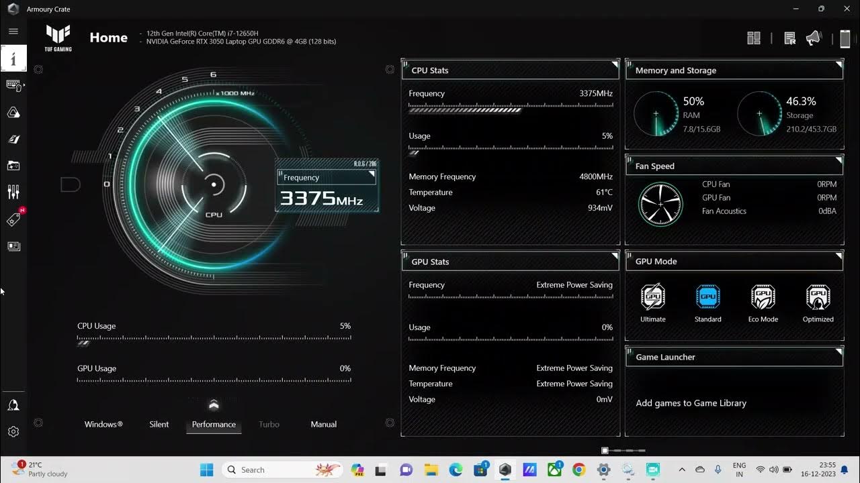Select Windows operating mode
Viewport: 860px width, 483px height.
(x=103, y=424)
